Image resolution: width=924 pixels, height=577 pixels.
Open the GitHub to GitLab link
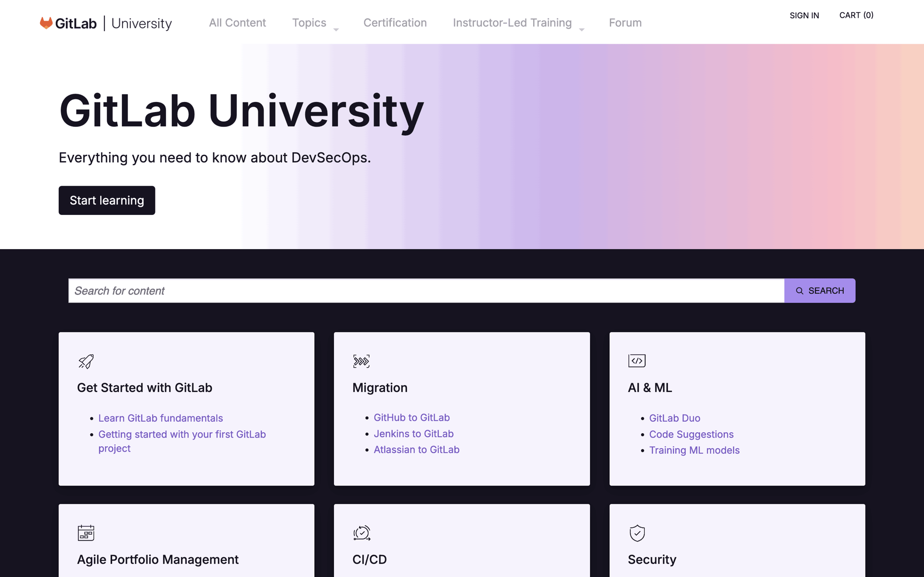411,417
